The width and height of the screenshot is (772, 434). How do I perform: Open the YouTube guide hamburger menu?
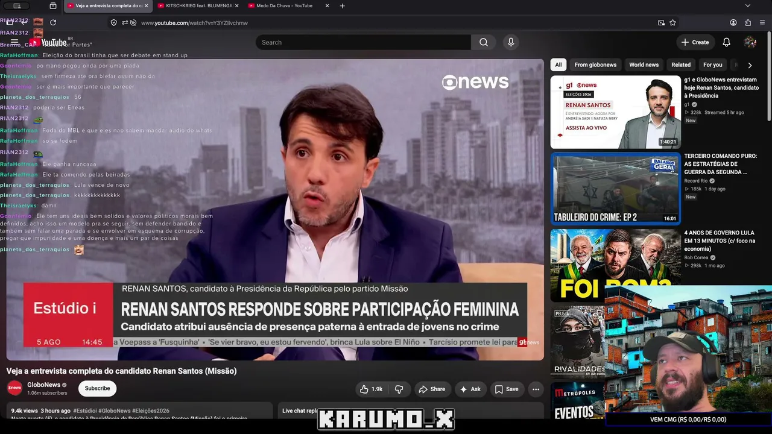tap(14, 42)
